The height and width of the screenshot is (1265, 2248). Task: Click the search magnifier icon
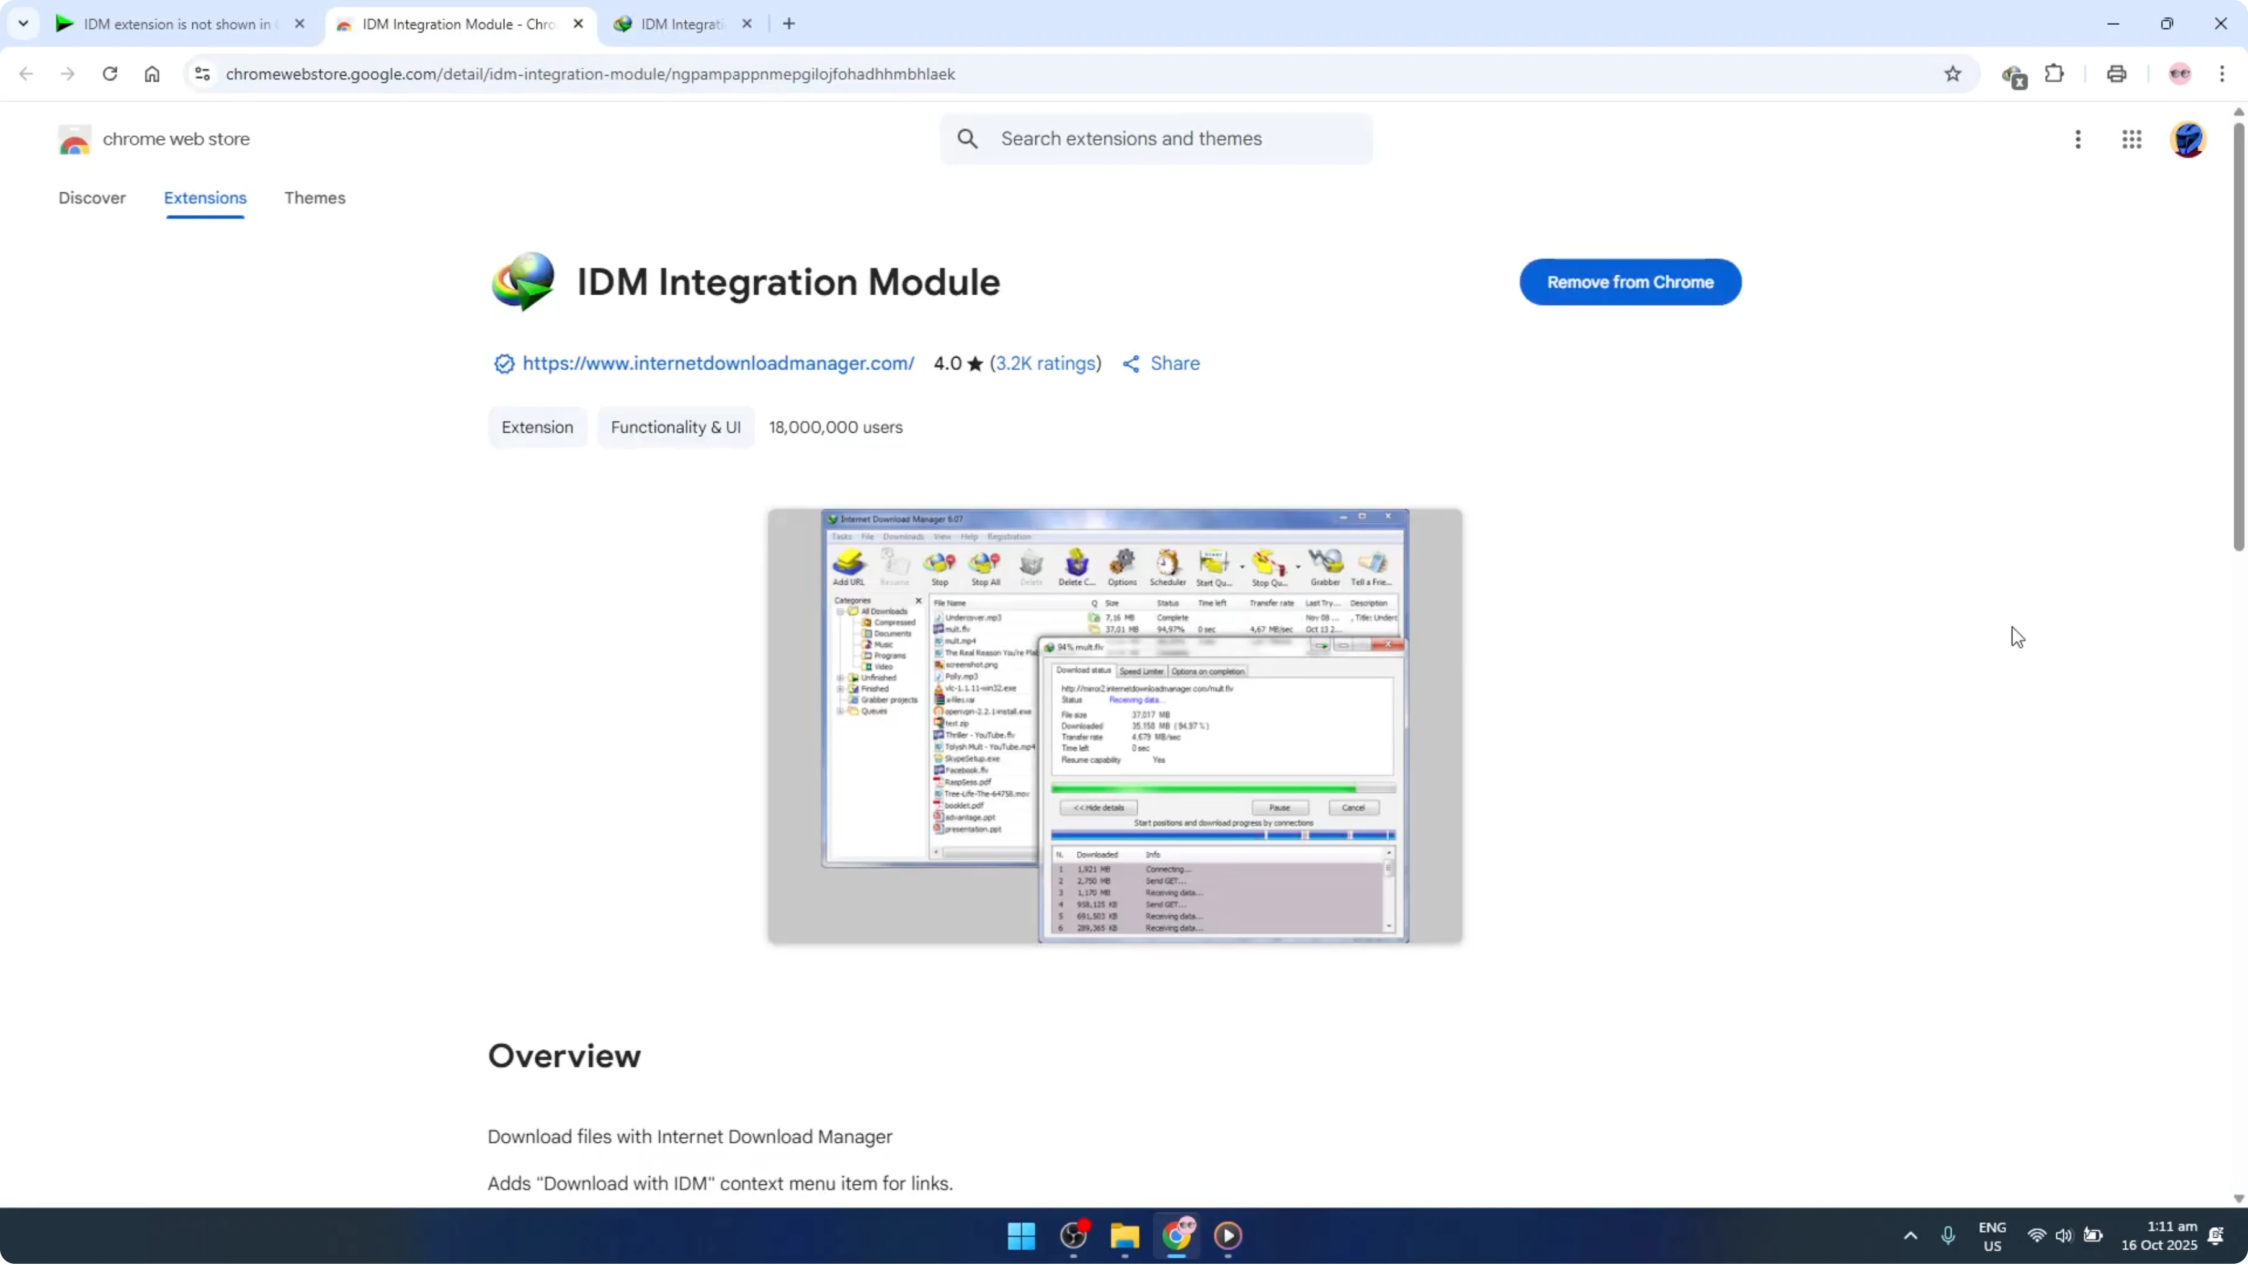click(967, 139)
